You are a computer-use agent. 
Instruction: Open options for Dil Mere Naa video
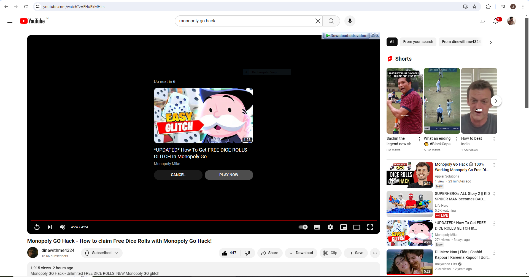point(494,253)
